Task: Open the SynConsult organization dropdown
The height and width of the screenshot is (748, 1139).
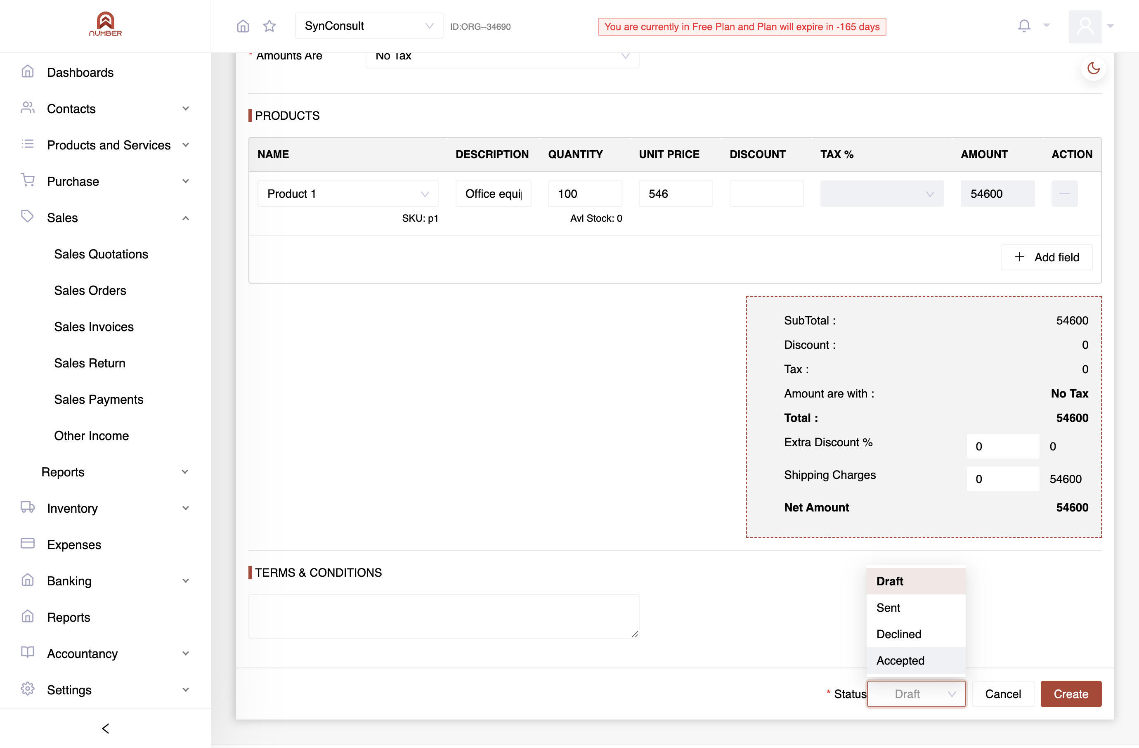Action: (369, 26)
